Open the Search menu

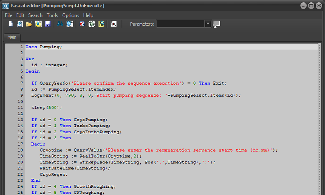[35, 15]
